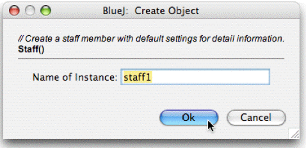Click the resize grip in the dialog corner

tap(294, 134)
